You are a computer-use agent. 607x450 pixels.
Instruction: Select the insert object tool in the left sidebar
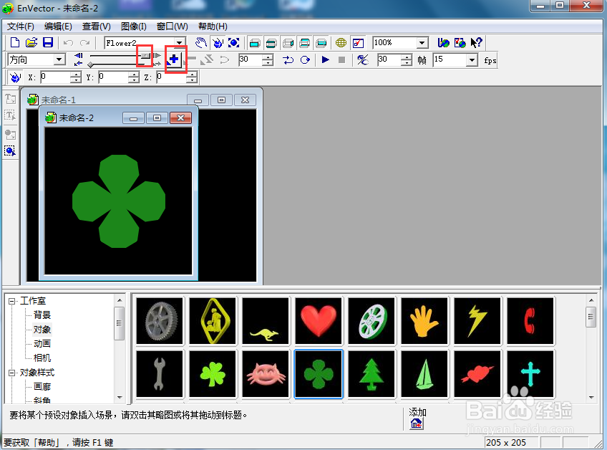tap(10, 135)
